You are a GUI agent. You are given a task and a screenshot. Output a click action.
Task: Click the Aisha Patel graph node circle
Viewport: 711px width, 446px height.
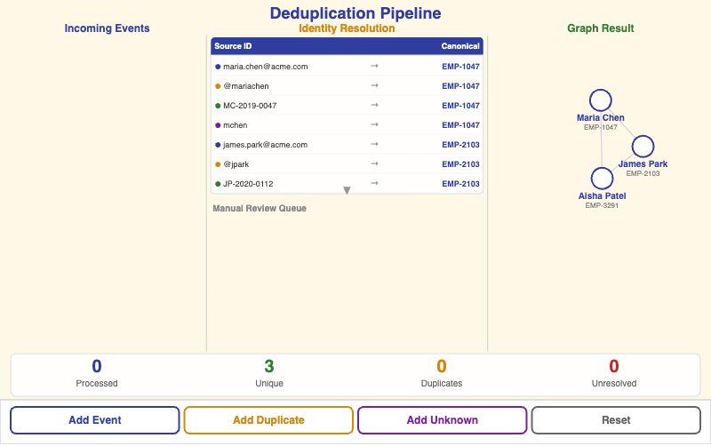pyautogui.click(x=602, y=179)
